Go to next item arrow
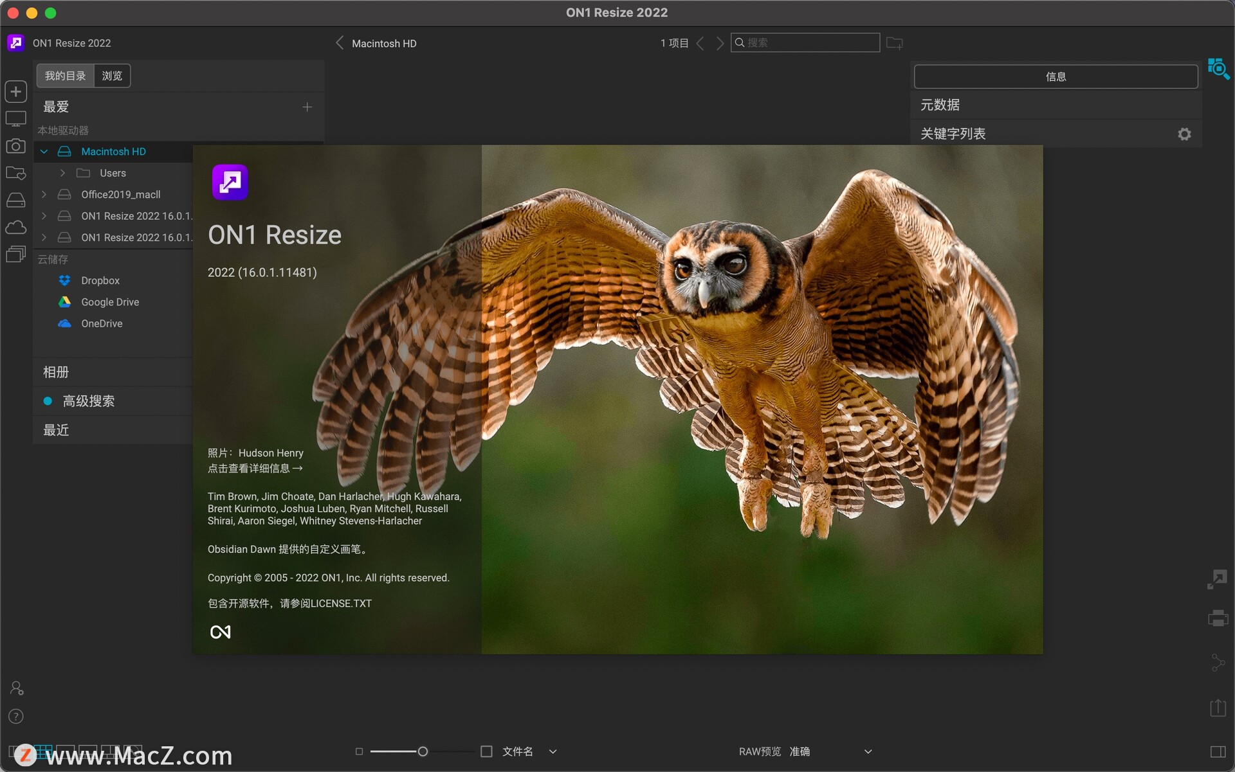The width and height of the screenshot is (1235, 772). click(720, 43)
